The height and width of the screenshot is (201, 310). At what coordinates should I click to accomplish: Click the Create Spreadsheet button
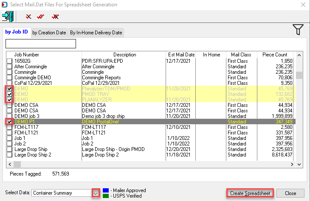(x=250, y=193)
